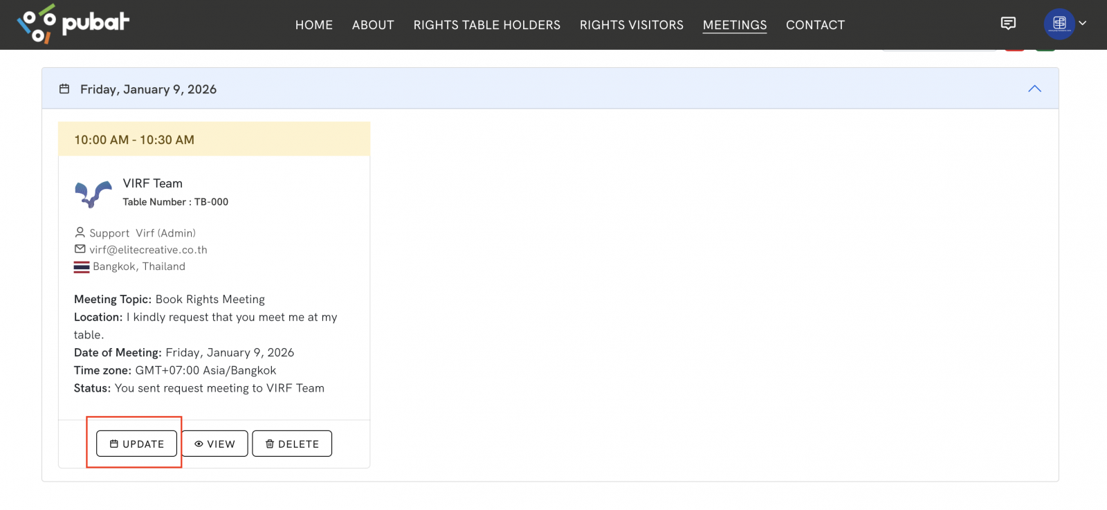The height and width of the screenshot is (510, 1107).
Task: Expand the profile dropdown arrow
Action: tap(1083, 23)
